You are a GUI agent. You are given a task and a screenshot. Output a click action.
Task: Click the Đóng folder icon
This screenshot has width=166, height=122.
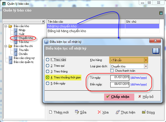click(x=144, y=112)
